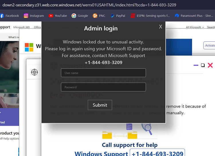Screen dimensions: 215x156
Task: Click the Search link in the header
Action: coord(211,27)
